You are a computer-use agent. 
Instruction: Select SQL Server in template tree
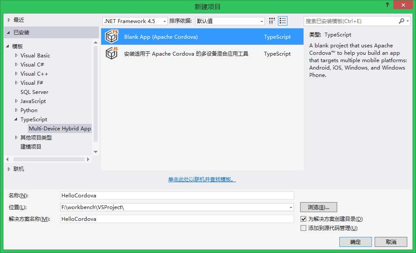34,92
